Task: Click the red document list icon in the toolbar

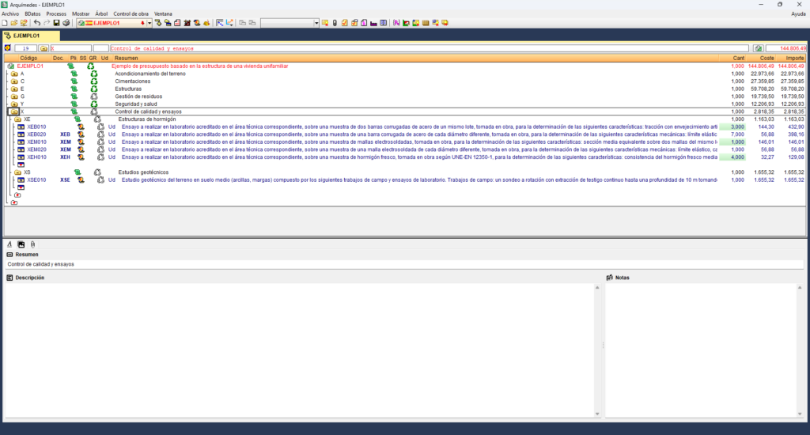Action: 177,23
